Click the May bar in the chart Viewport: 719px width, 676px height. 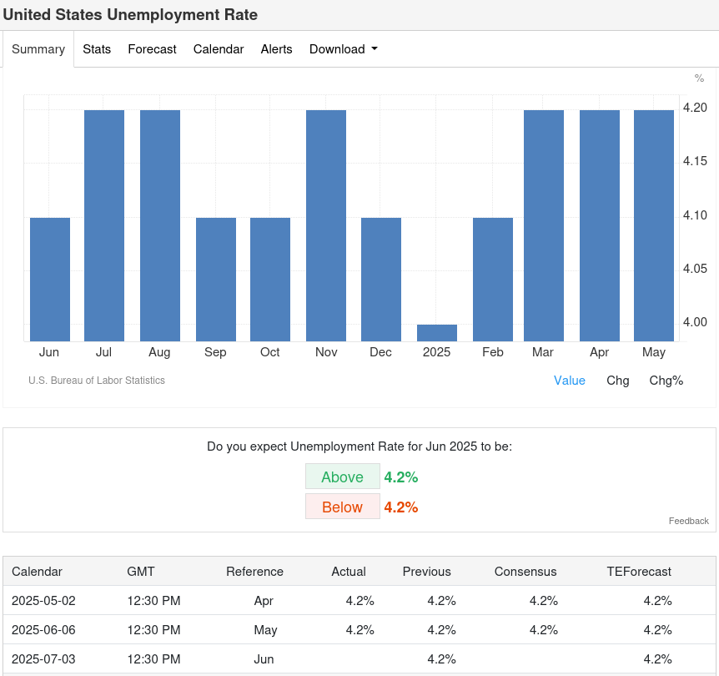(654, 225)
